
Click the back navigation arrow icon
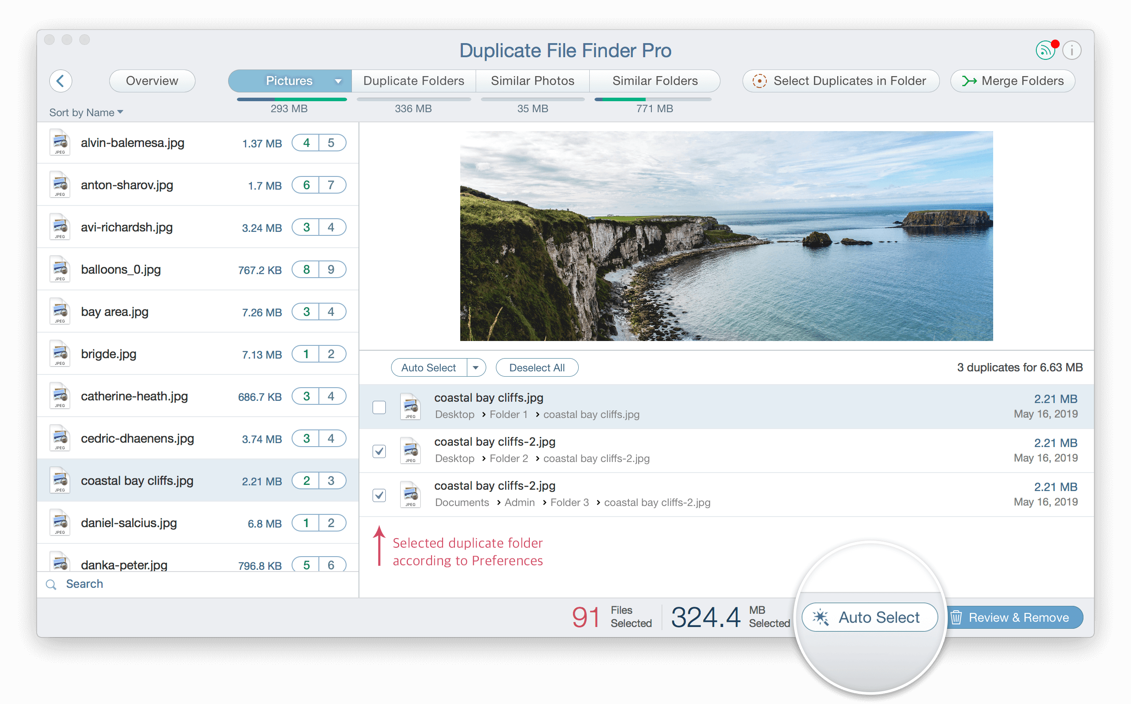[61, 81]
